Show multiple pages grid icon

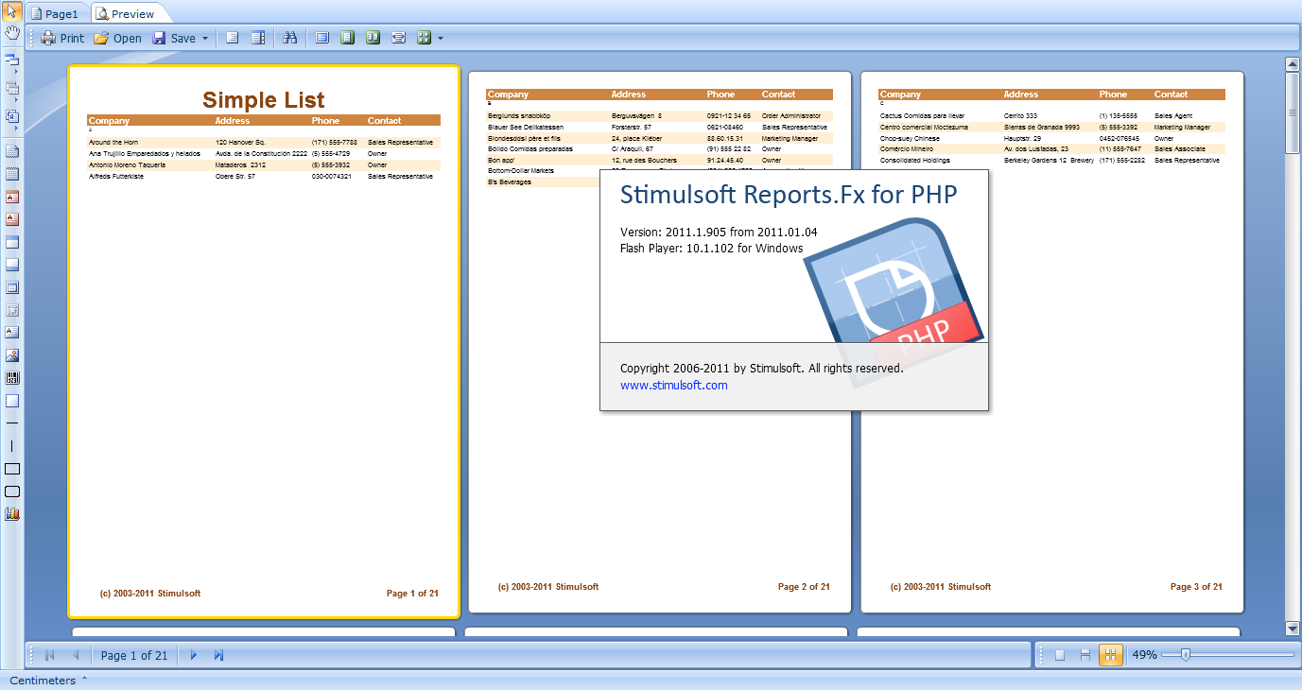click(x=424, y=38)
